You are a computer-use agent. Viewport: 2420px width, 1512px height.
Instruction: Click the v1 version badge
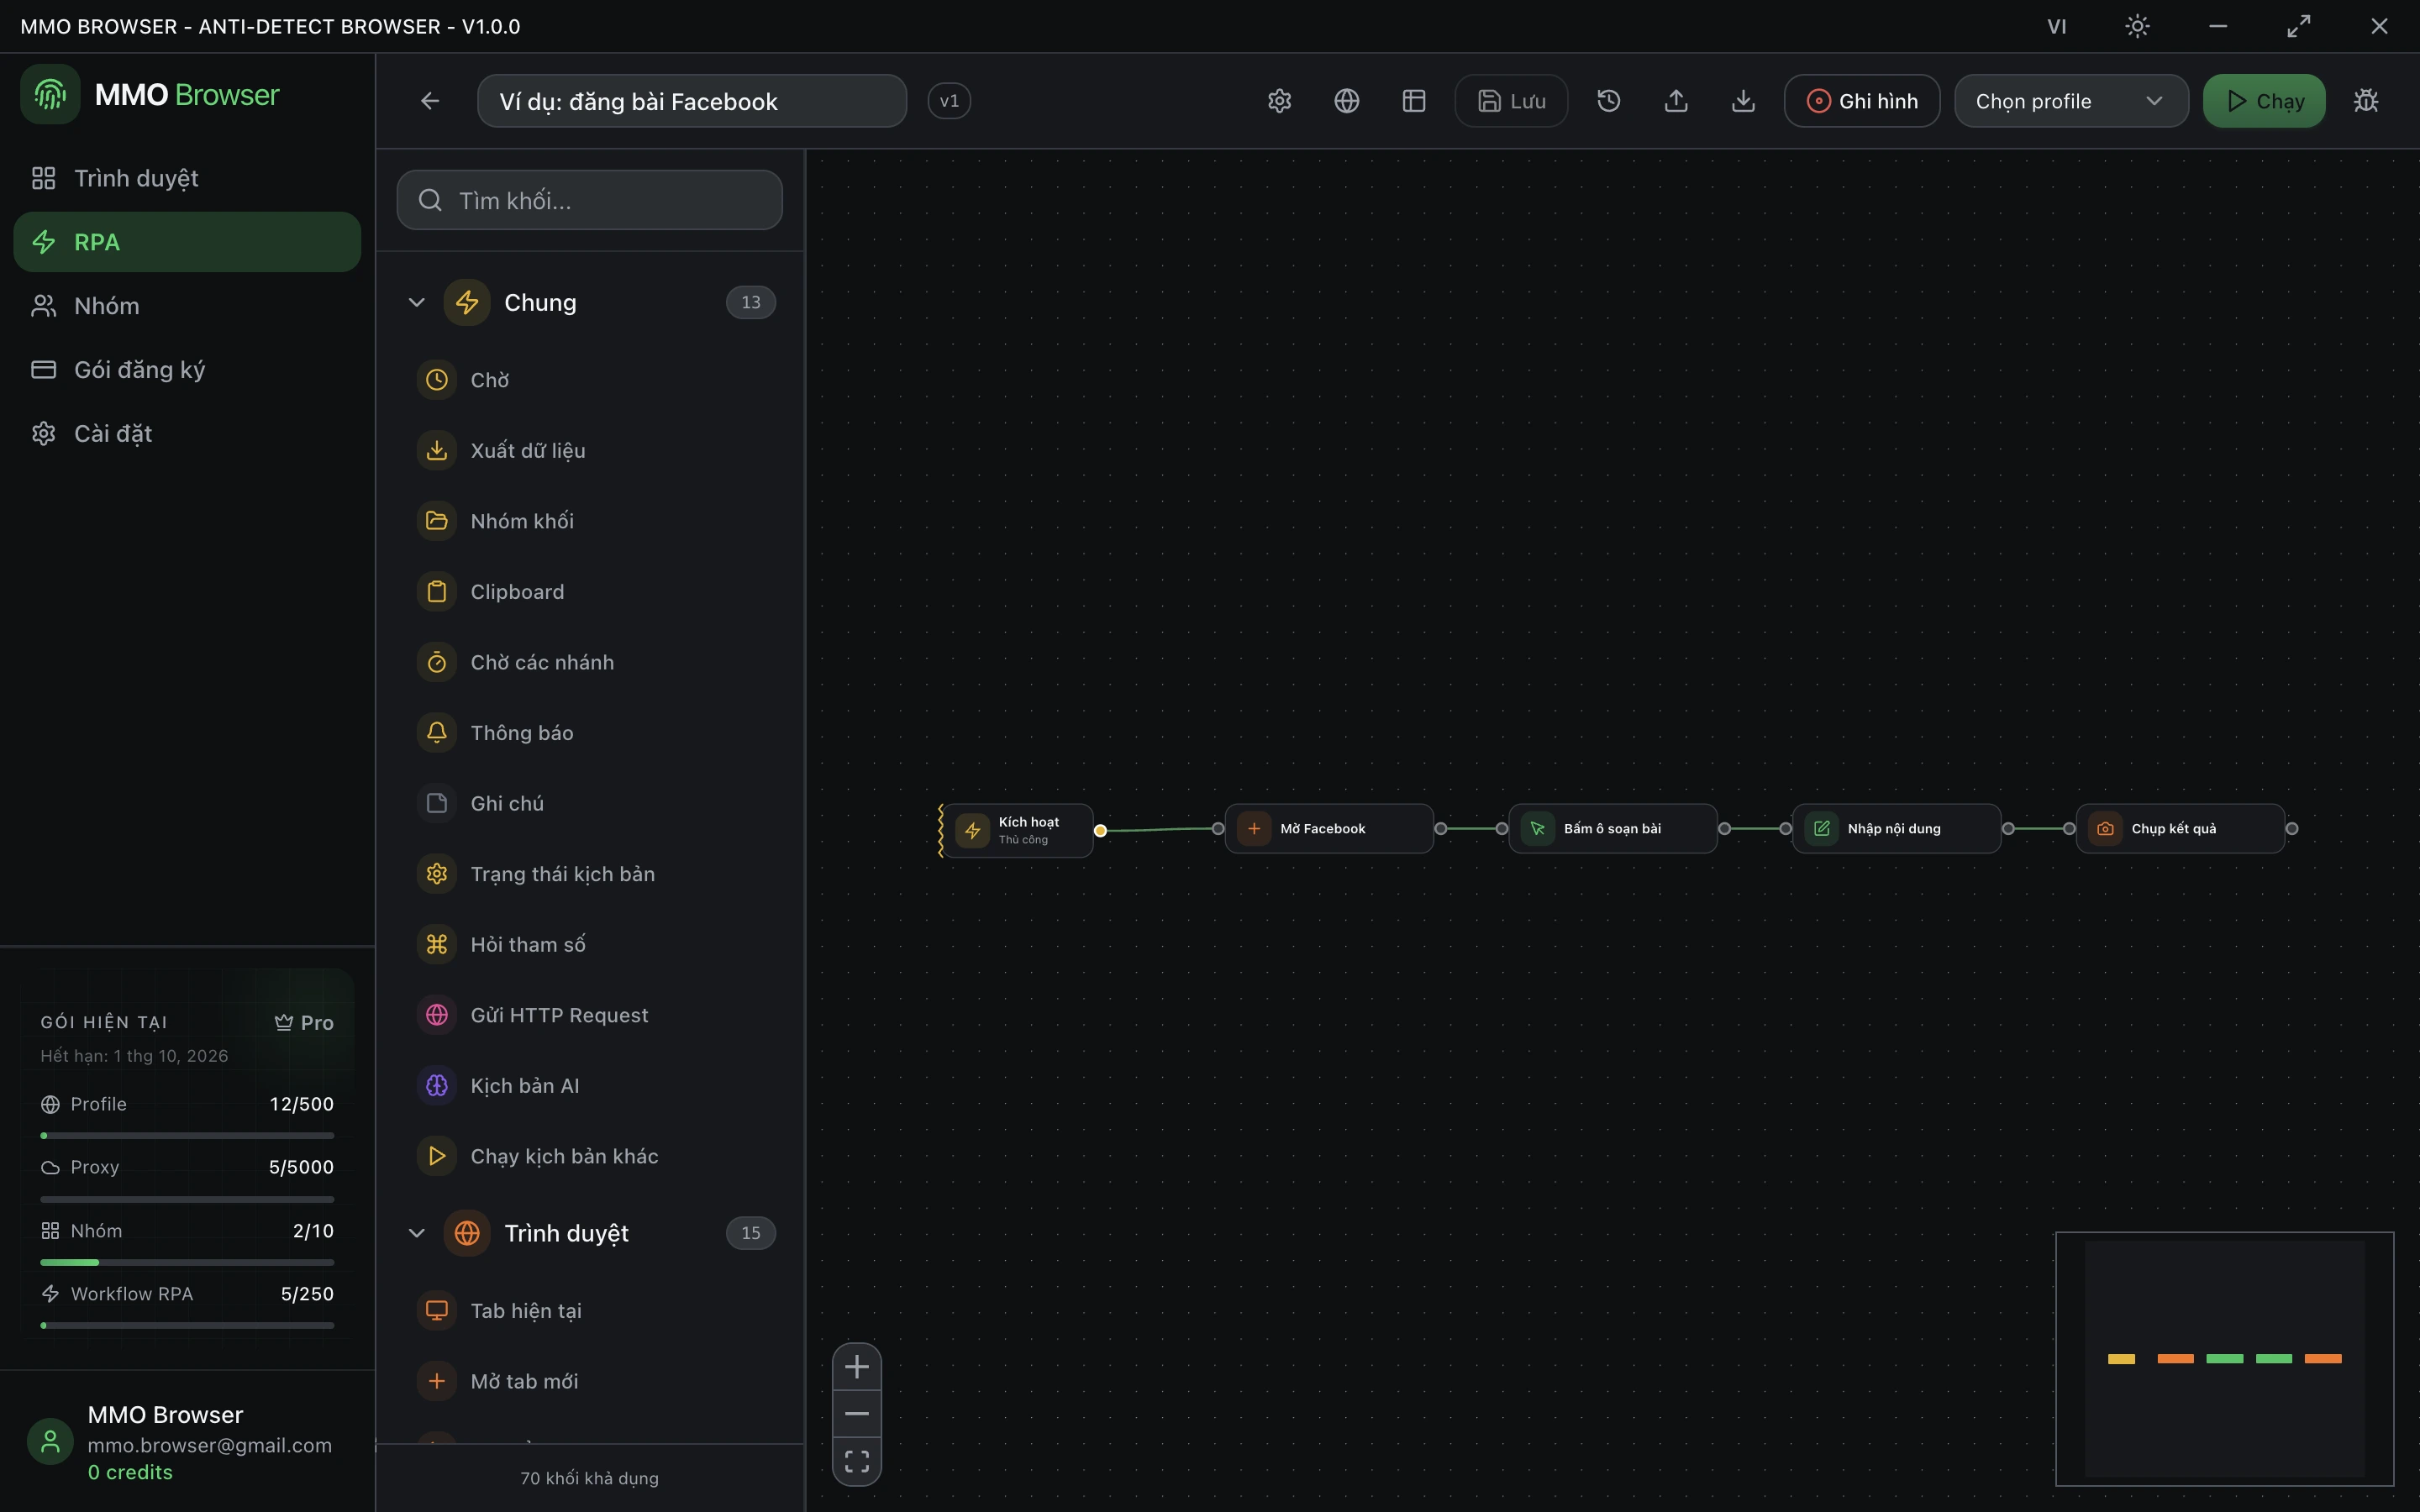pos(949,101)
